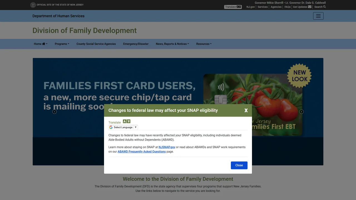The height and width of the screenshot is (200, 356).
Task: Click 'Official Site of the State of New Jersey'
Action: tap(60, 5)
